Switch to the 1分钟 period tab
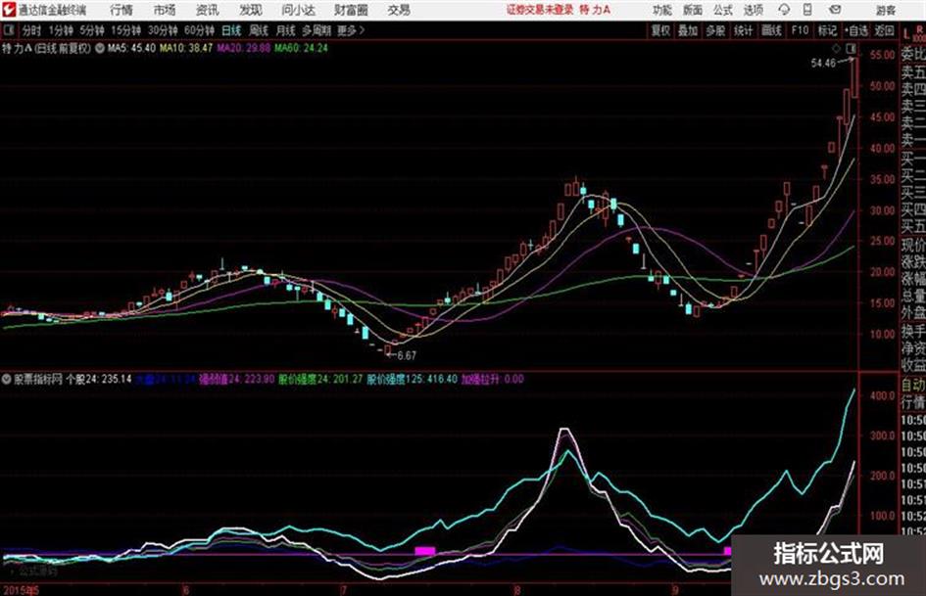926x596 pixels. 61,30
